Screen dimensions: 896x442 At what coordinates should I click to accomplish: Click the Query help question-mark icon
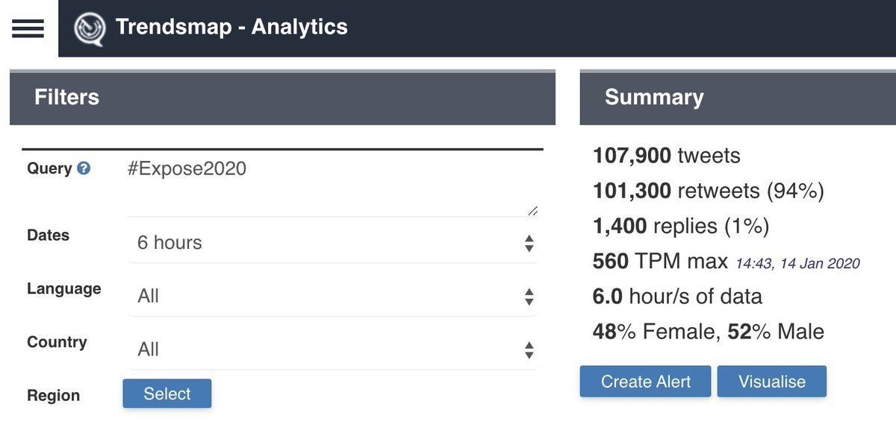coord(84,168)
